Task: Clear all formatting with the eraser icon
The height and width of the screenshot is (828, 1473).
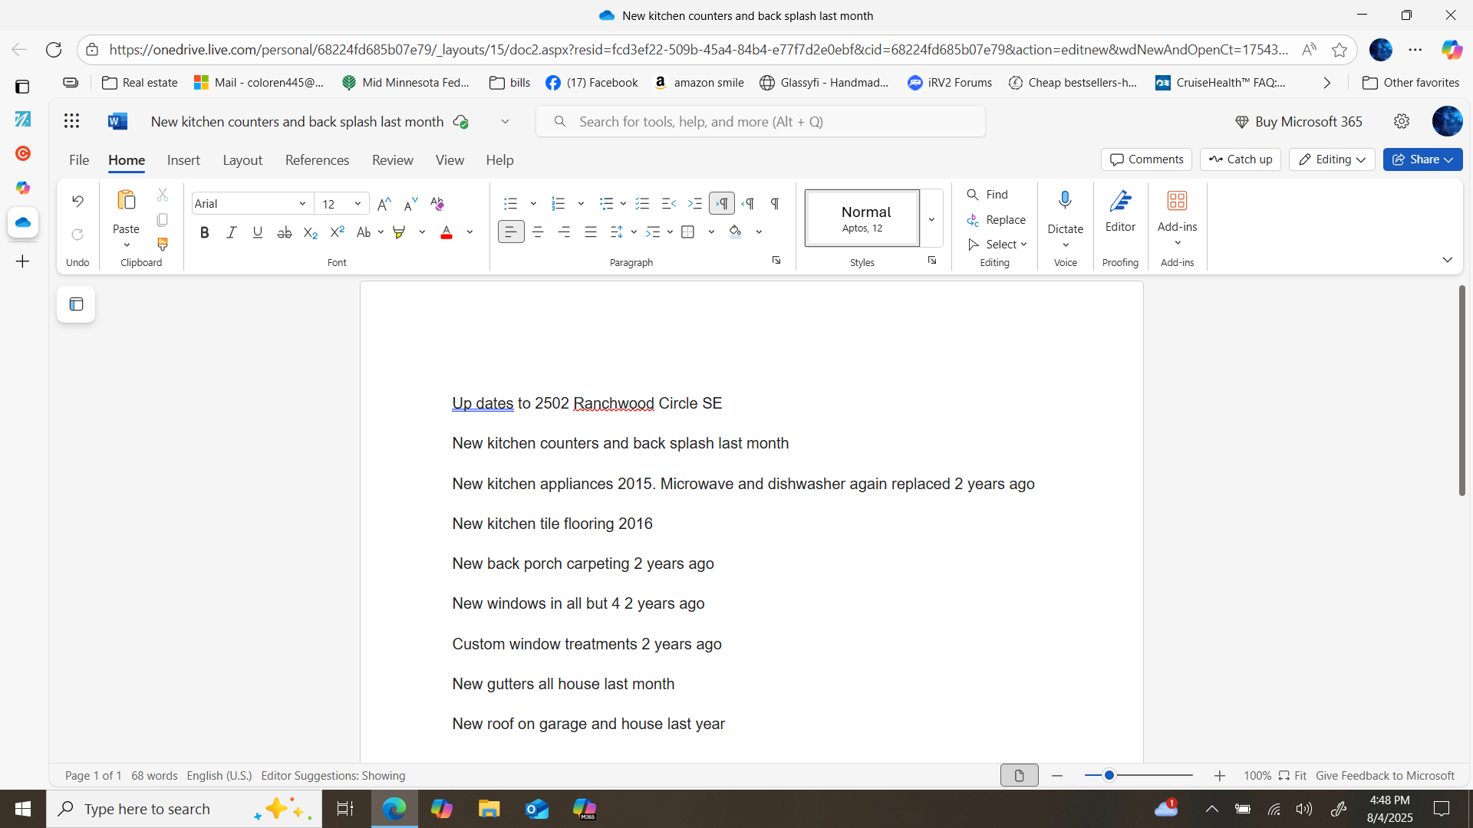Action: pos(437,203)
